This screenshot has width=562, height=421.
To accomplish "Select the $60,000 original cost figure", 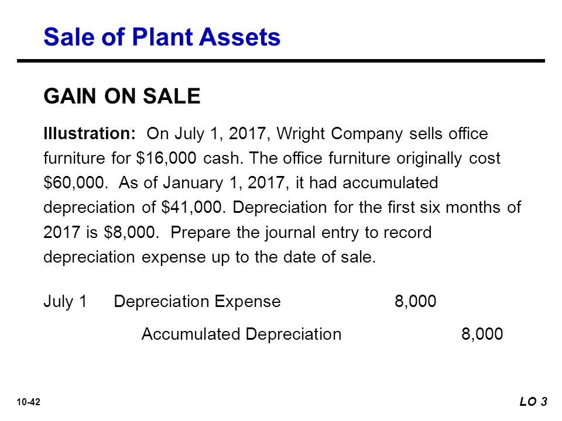I will pos(76,183).
